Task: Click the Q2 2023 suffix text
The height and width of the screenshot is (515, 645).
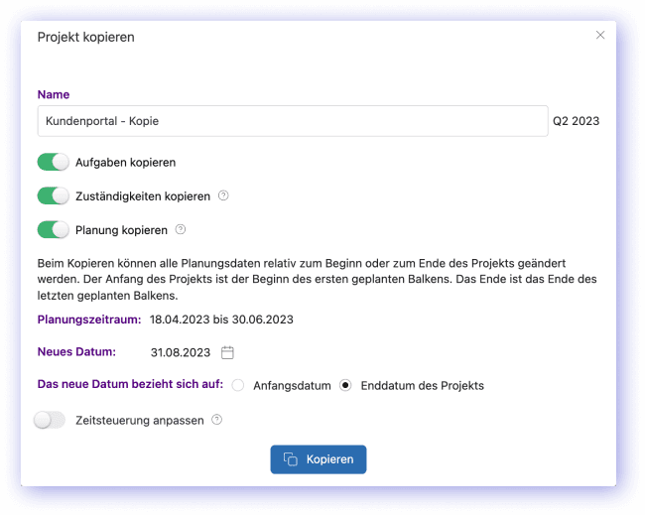Action: [576, 121]
